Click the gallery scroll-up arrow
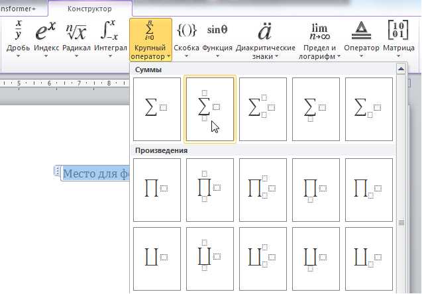 (401, 69)
